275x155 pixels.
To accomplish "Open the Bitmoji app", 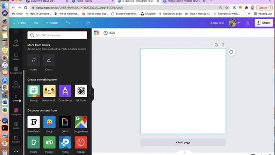I will [34, 91].
